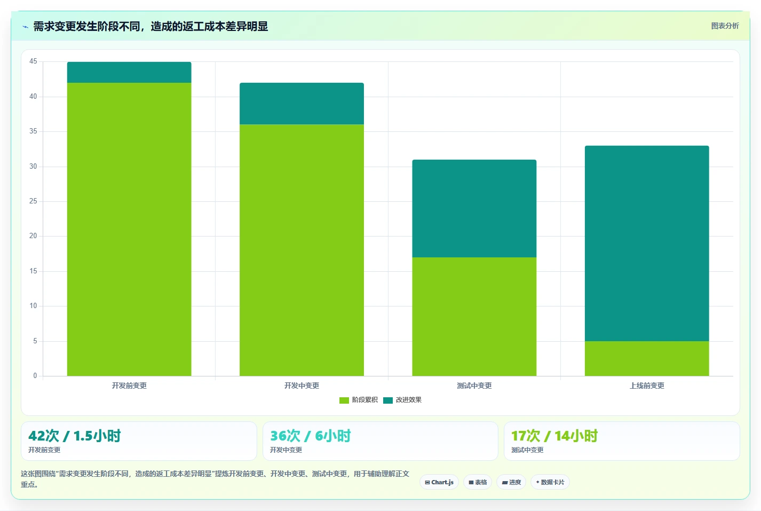The image size is (761, 511).
Task: Click the 图表分析 label in header
Action: [x=725, y=26]
